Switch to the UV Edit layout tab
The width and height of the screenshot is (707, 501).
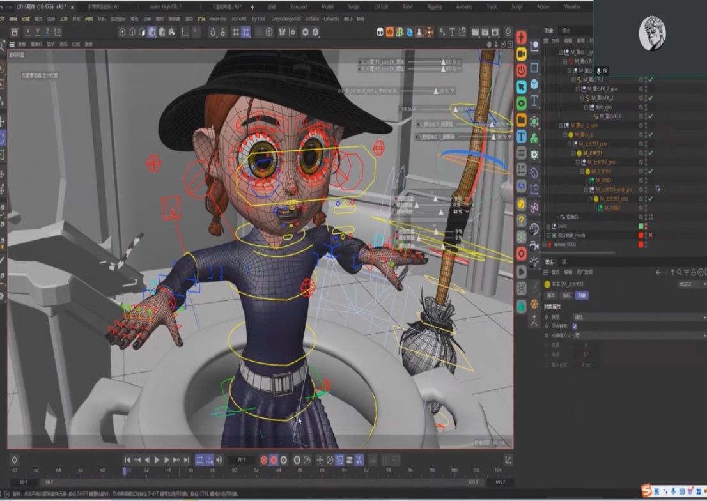point(381,7)
